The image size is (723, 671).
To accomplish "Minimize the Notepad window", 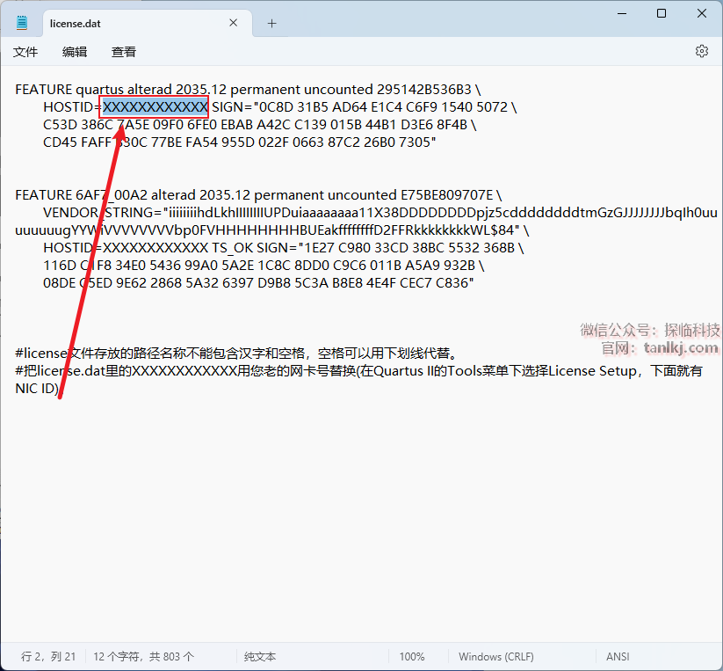I will [x=622, y=13].
